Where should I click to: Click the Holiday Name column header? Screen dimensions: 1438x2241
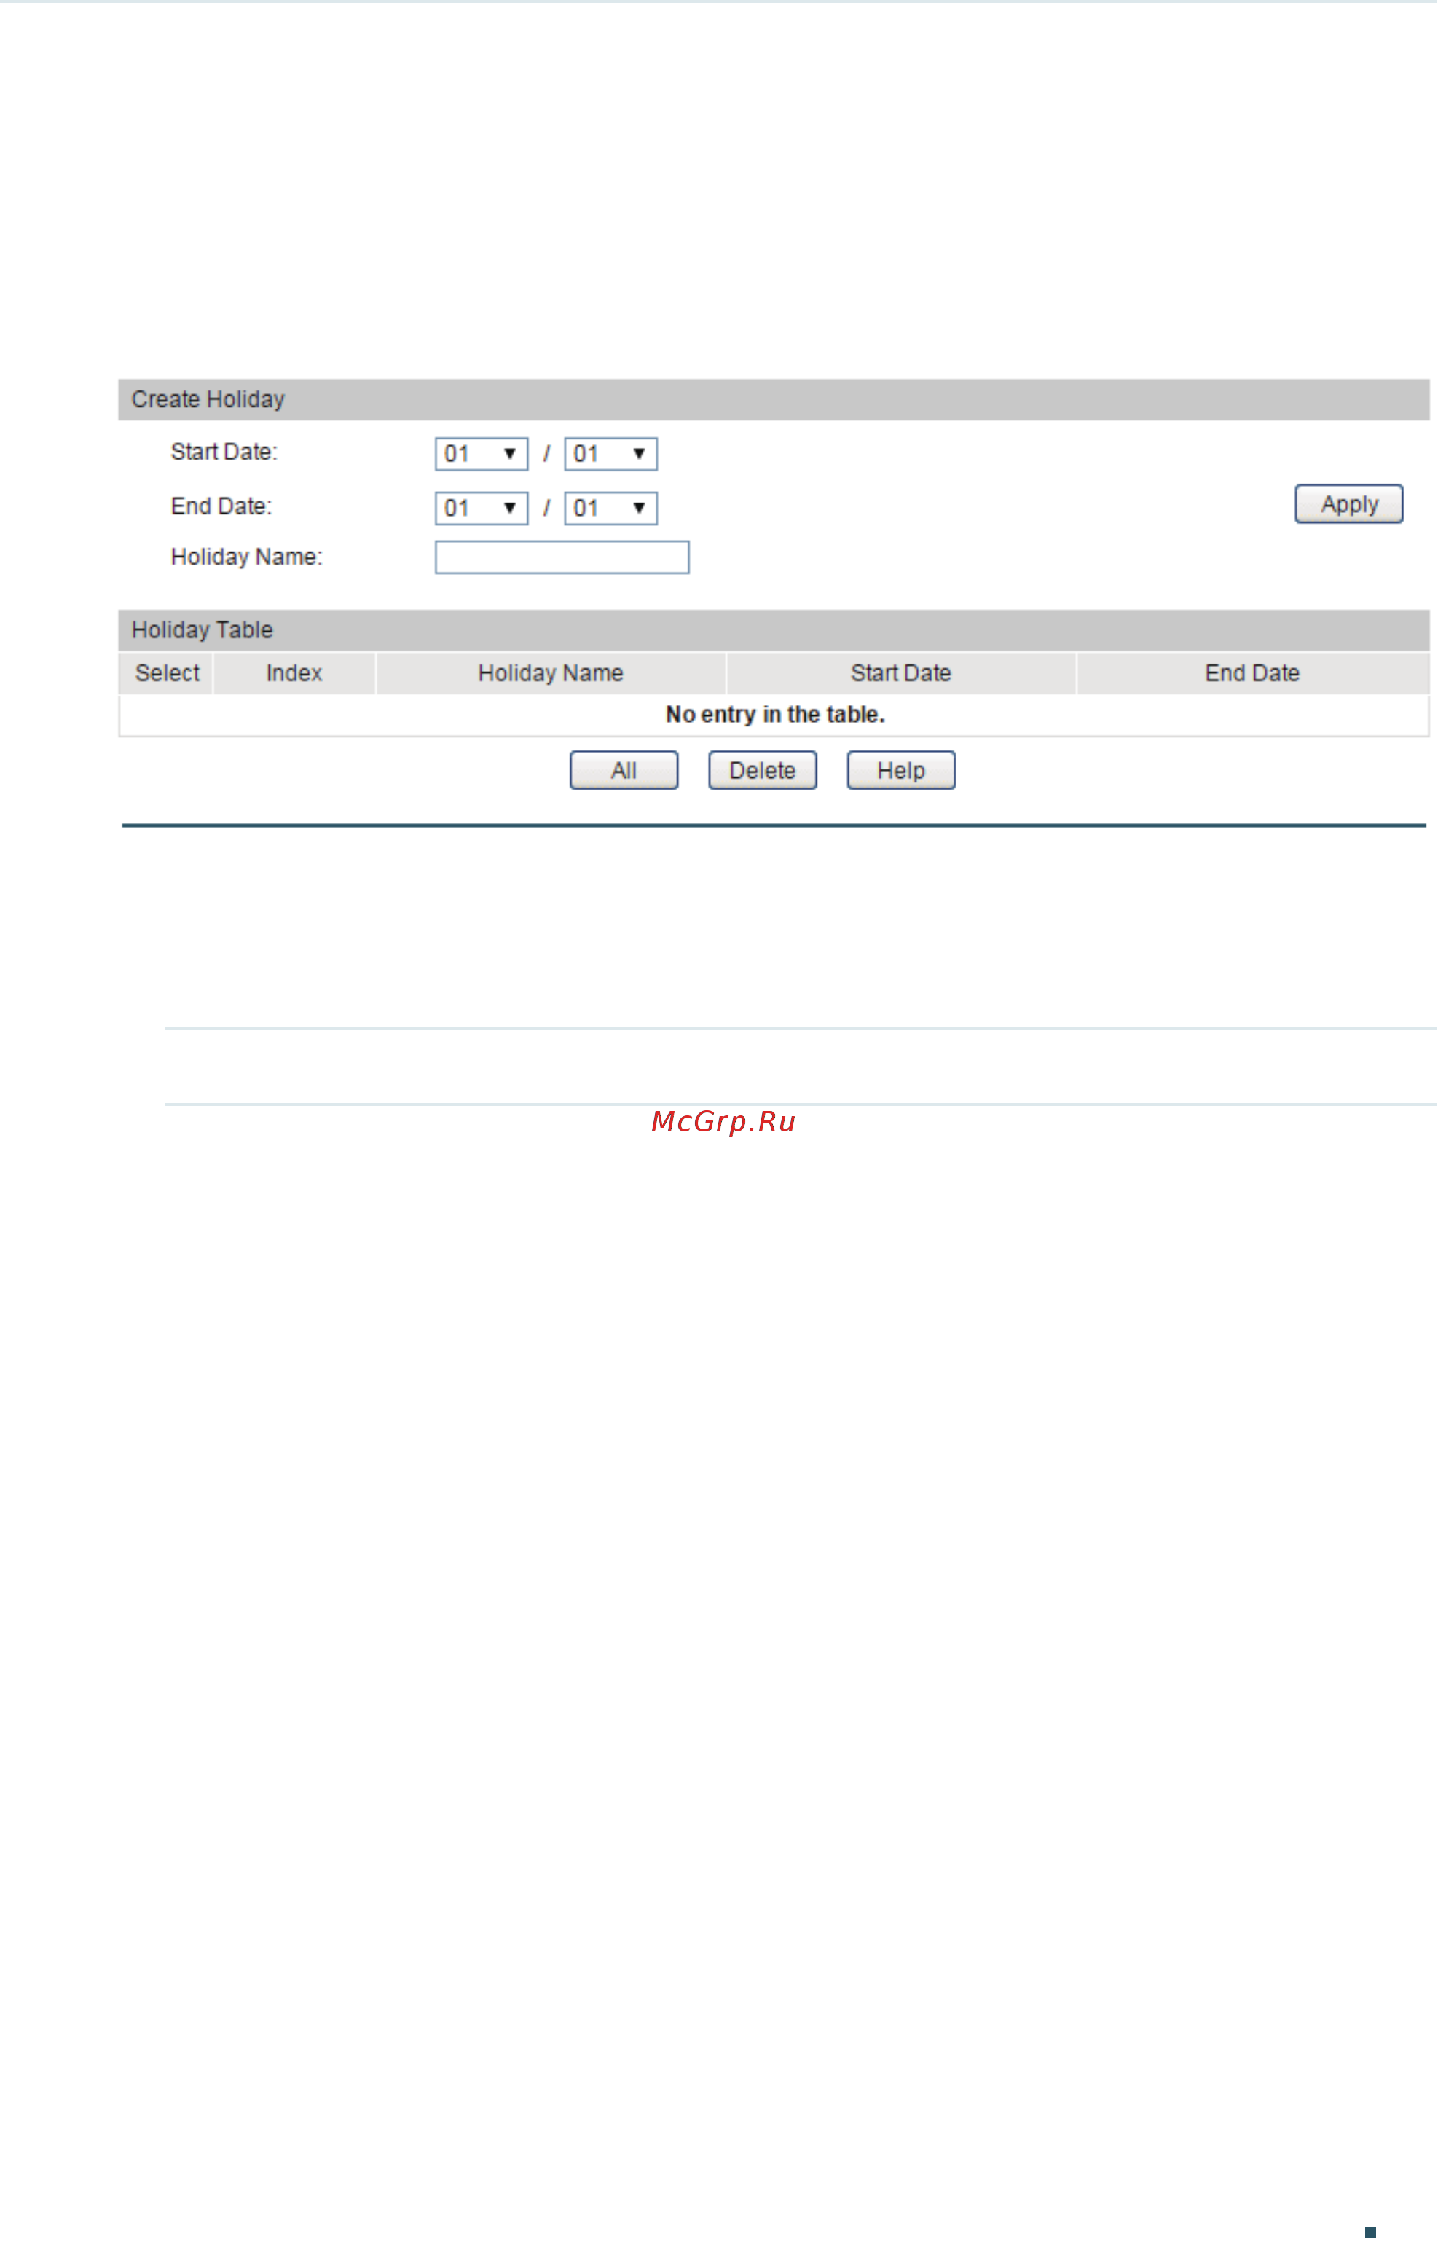tap(551, 673)
